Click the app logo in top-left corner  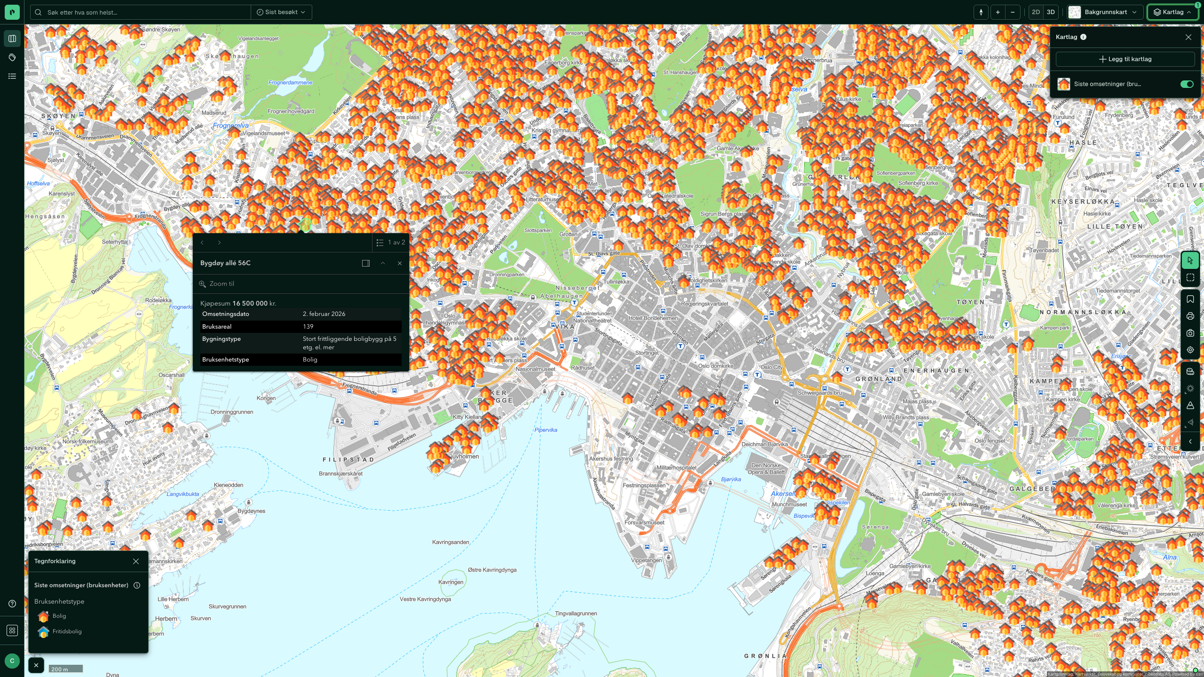(x=12, y=12)
